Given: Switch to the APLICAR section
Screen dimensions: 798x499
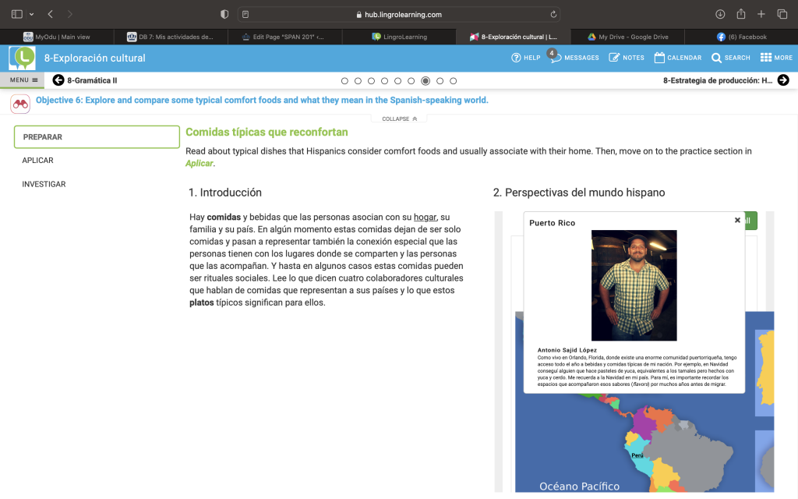Looking at the screenshot, I should click(37, 161).
